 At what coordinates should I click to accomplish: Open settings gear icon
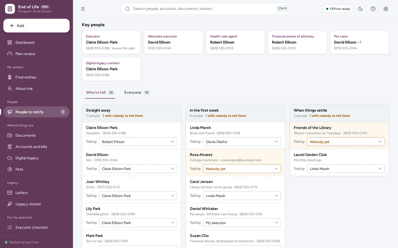386,9
